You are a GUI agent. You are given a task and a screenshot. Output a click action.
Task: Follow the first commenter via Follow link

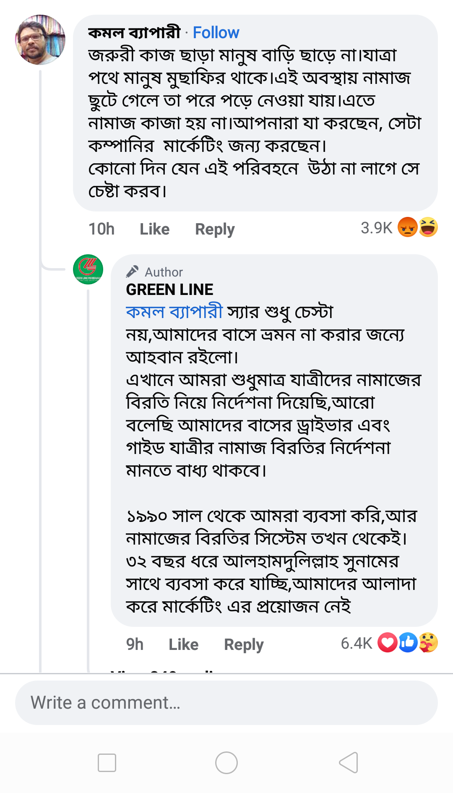pyautogui.click(x=216, y=33)
